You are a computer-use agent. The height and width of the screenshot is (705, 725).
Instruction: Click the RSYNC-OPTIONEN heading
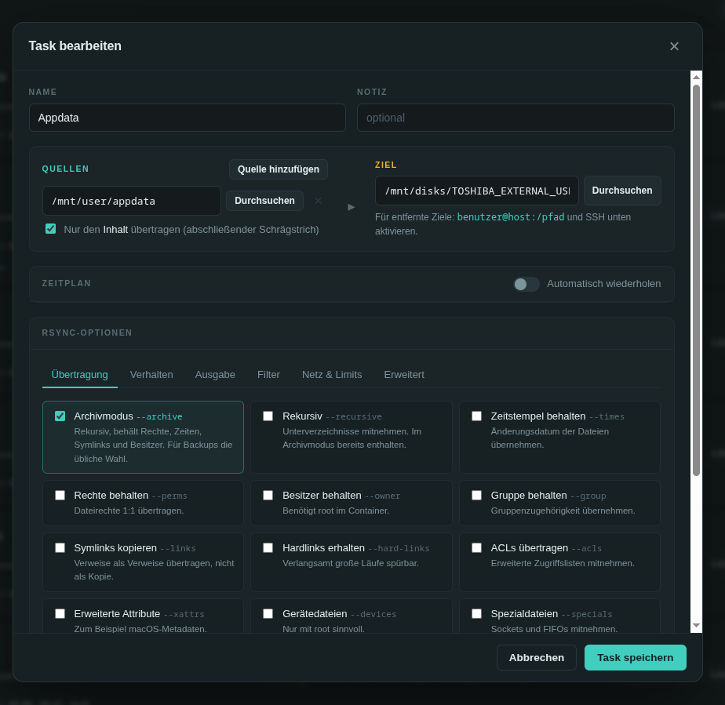pyautogui.click(x=87, y=333)
